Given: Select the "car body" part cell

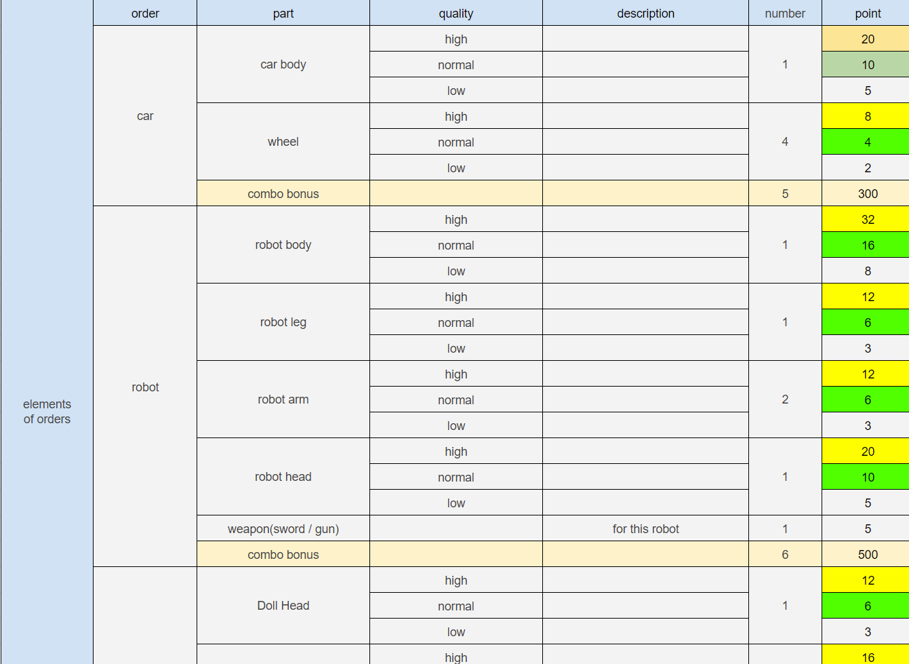Looking at the screenshot, I should (283, 64).
